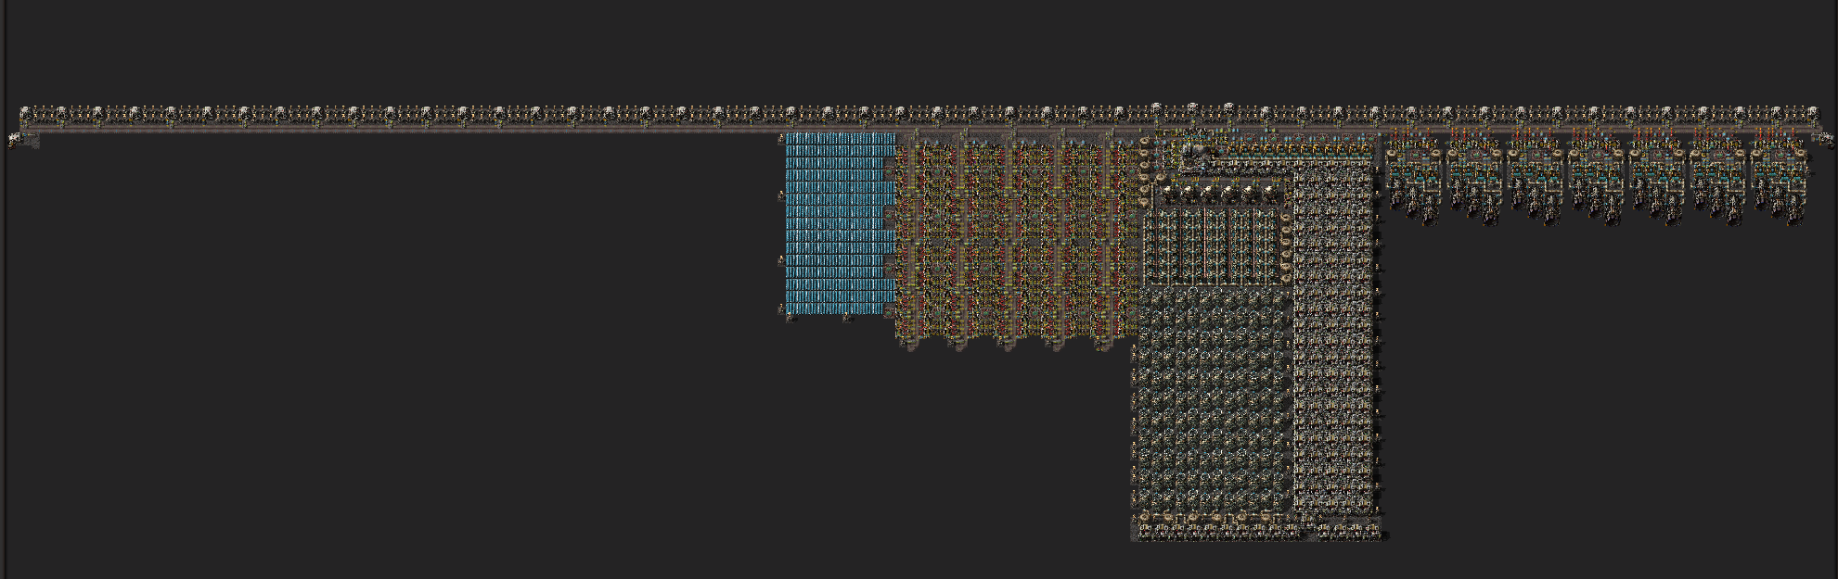Click the leftmost turret in the top row

(25, 113)
